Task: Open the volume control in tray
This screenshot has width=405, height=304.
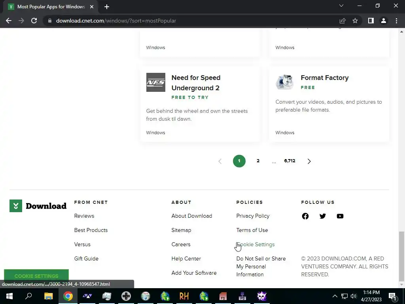Action: tap(354, 296)
